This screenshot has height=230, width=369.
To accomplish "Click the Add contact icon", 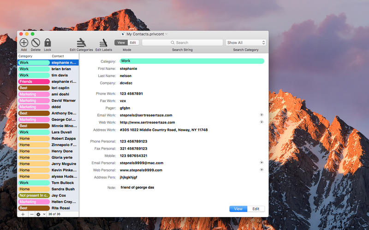I will tap(24, 43).
